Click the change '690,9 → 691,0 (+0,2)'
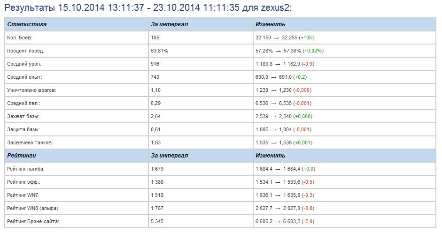This screenshot has width=442, height=232. tap(281, 77)
